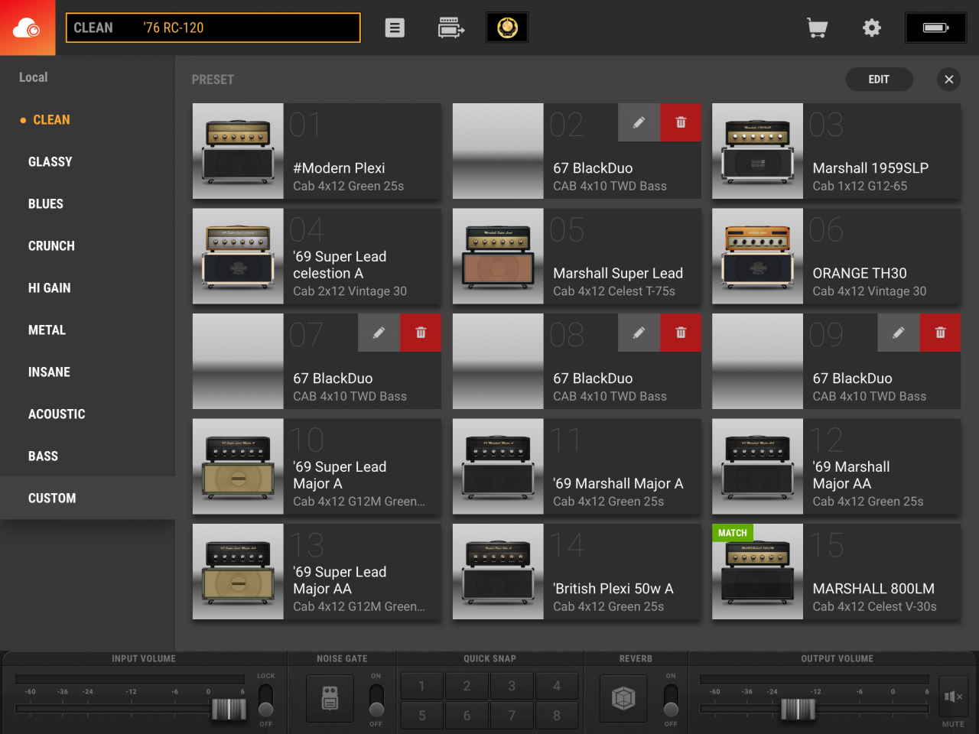This screenshot has height=734, width=979.
Task: Open the shopping cart store
Action: [x=817, y=28]
